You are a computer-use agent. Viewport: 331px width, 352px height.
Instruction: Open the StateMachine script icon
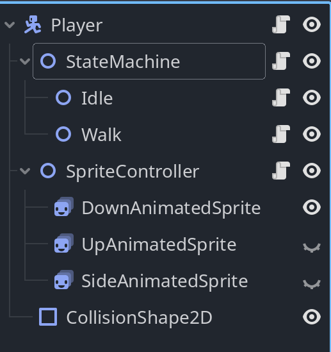pos(281,61)
